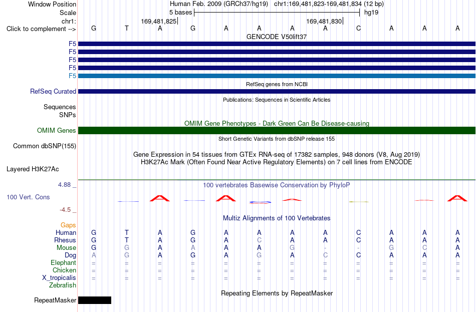Viewport: 476px width, 312px height.
Task: Open the H3K27Ac Mark track title
Action: [x=277, y=162]
